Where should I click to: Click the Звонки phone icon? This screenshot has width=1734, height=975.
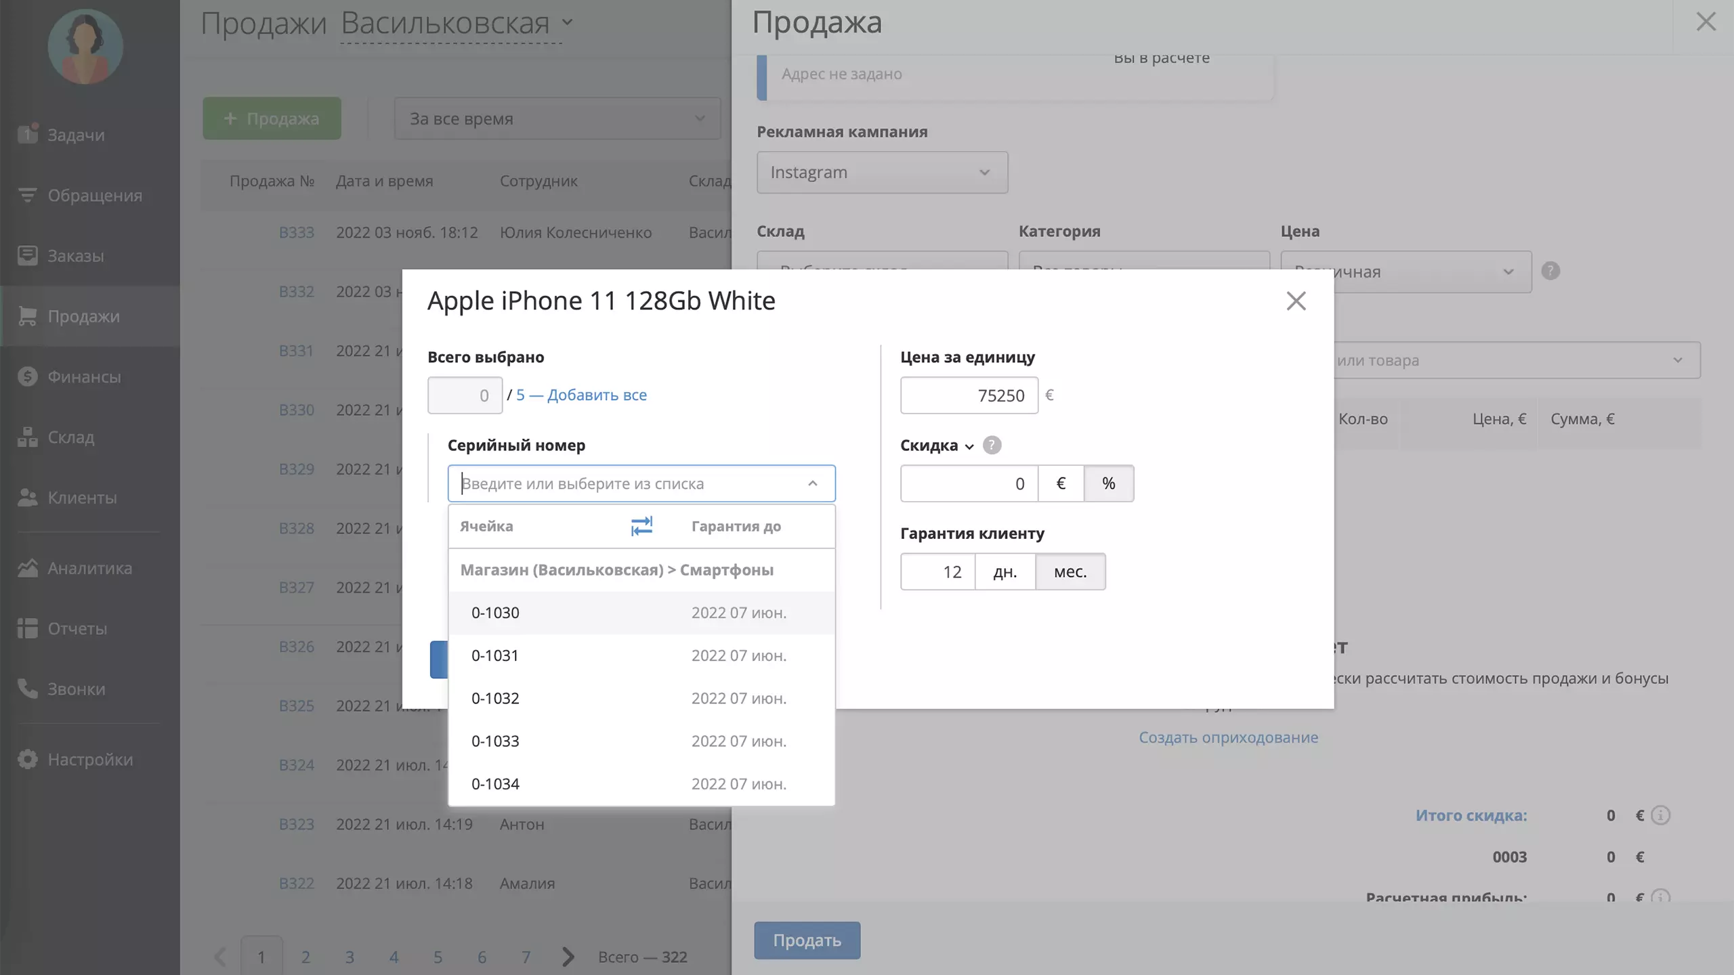click(x=27, y=688)
